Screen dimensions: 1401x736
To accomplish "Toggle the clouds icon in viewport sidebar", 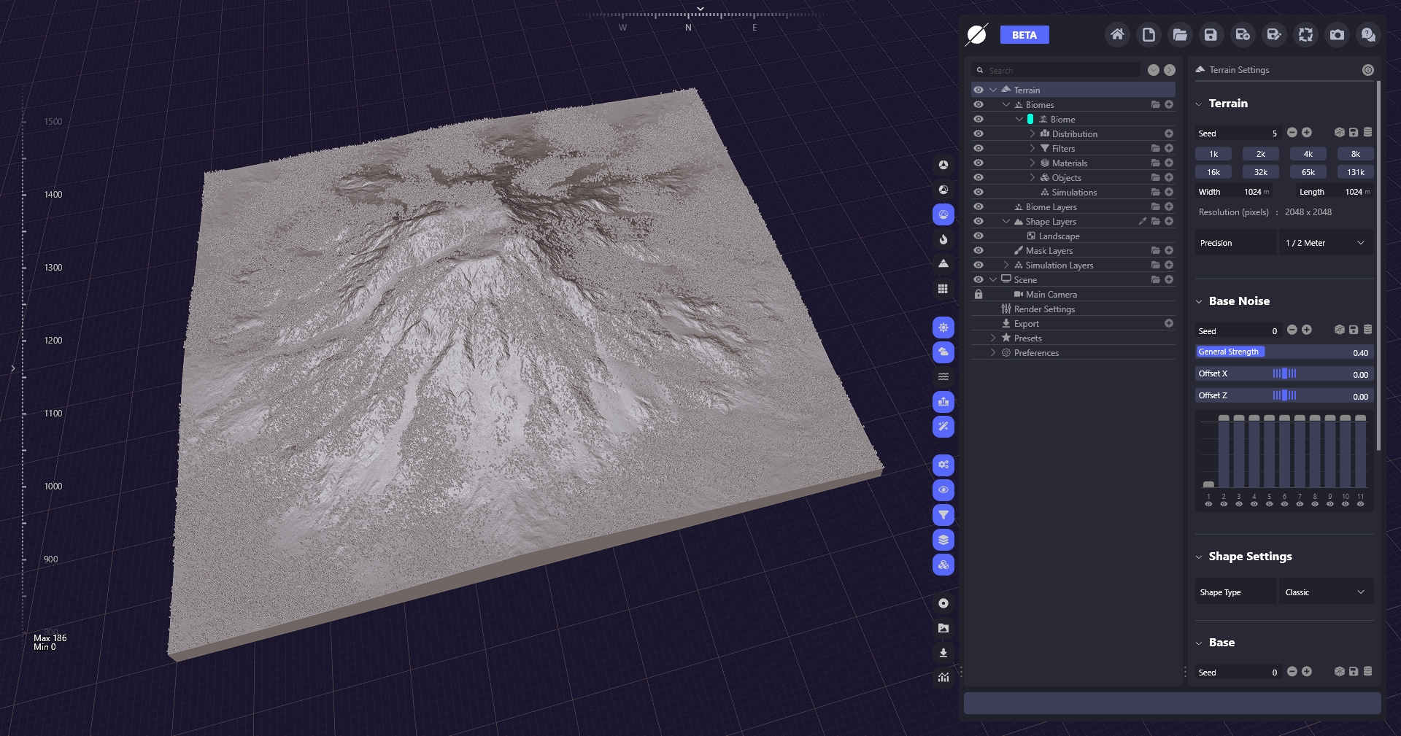I will click(x=943, y=352).
